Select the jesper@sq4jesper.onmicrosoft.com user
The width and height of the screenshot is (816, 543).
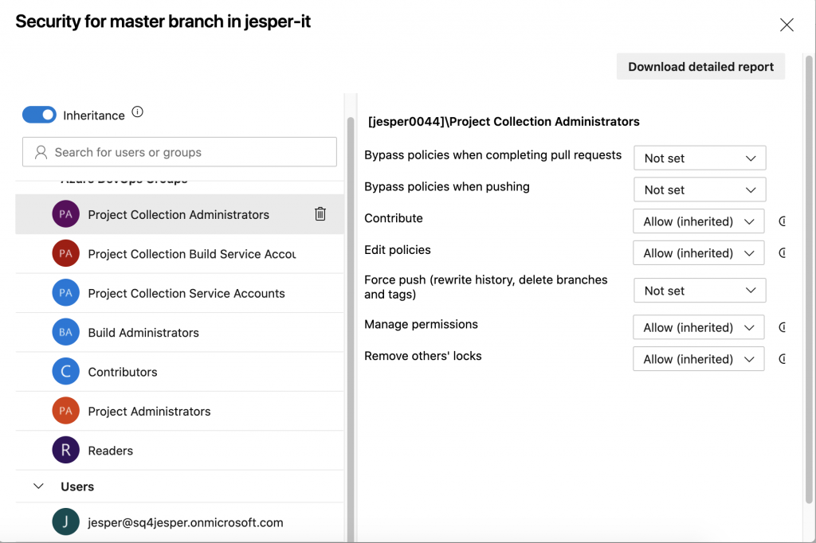coord(185,522)
